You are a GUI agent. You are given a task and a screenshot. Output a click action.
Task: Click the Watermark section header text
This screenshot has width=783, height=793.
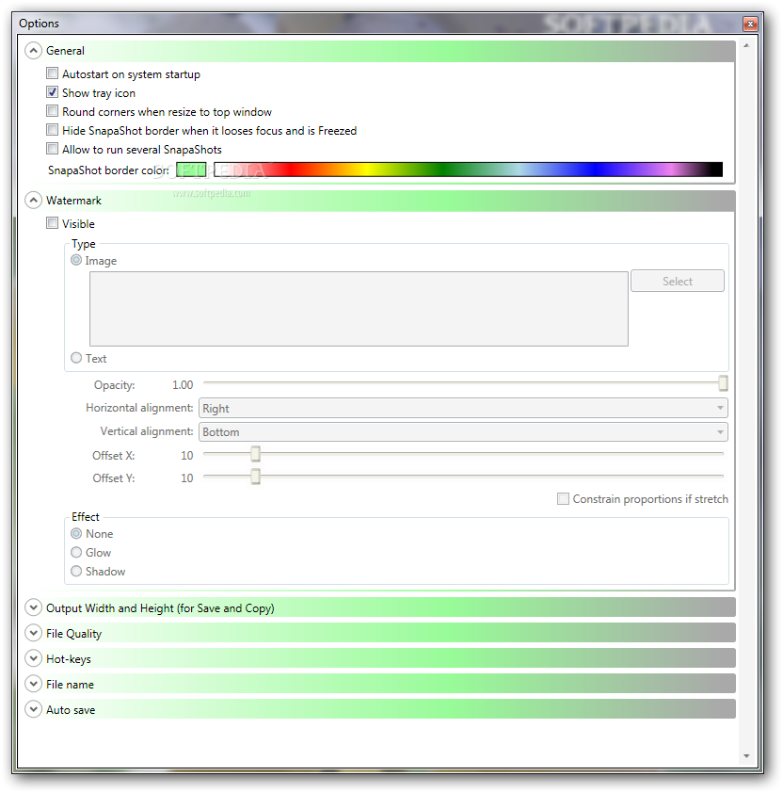[73, 201]
